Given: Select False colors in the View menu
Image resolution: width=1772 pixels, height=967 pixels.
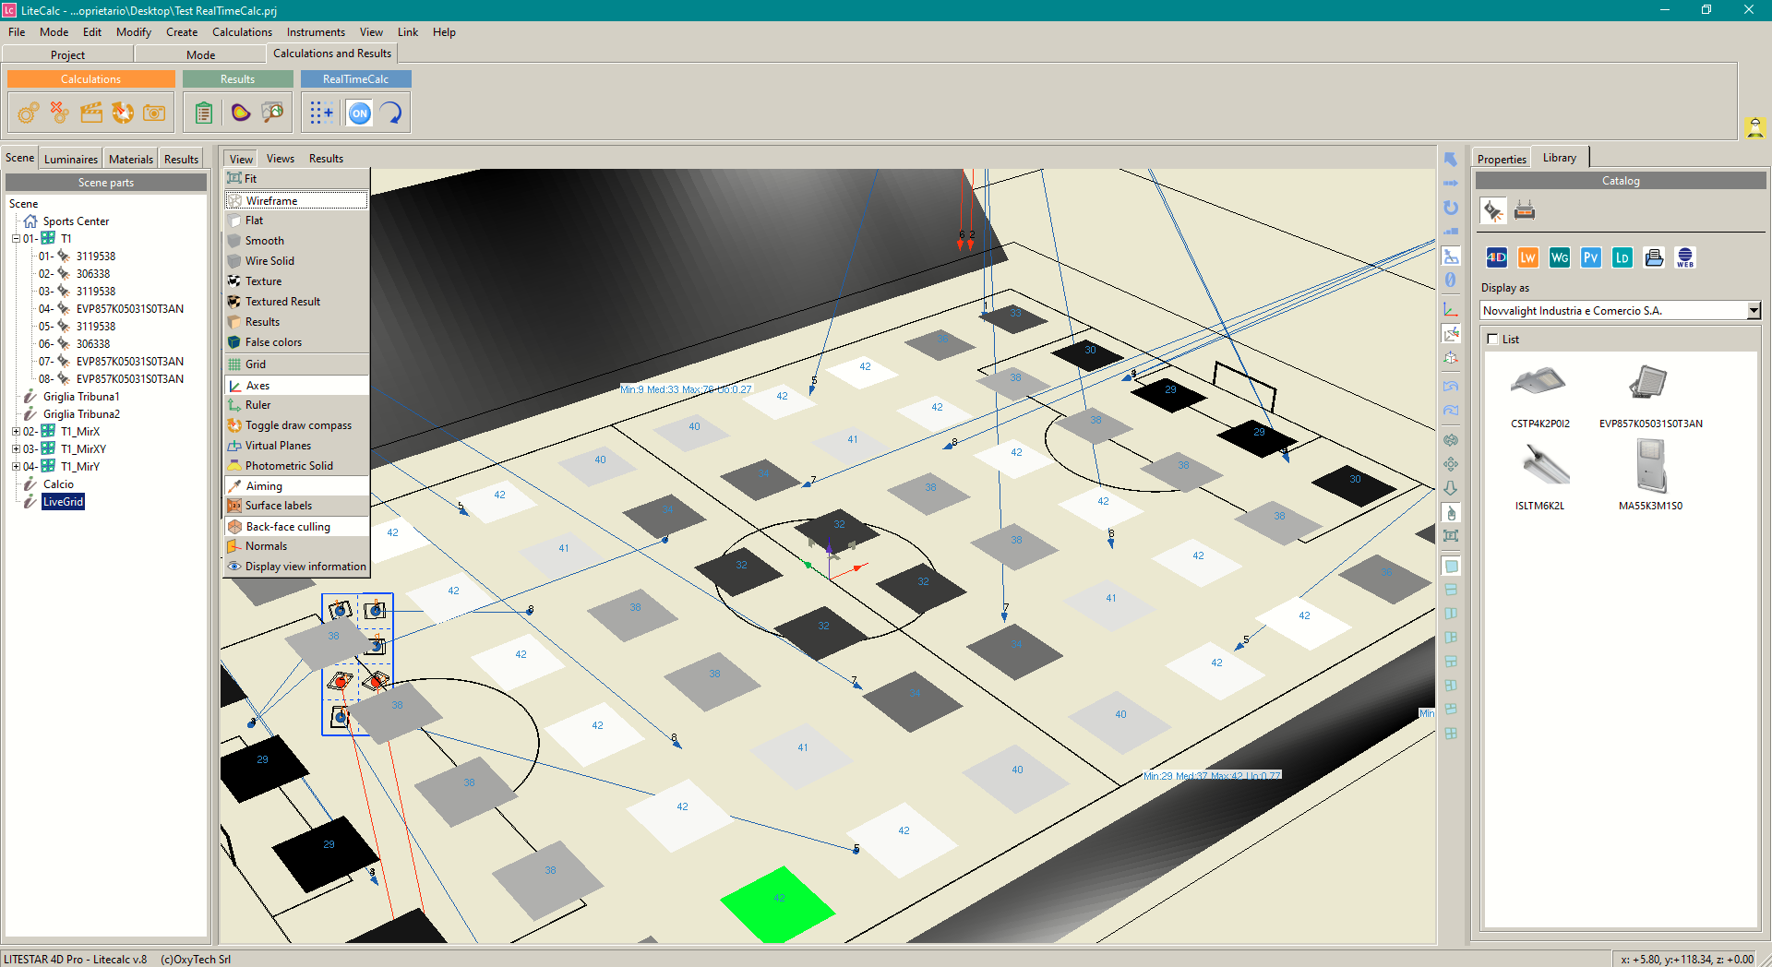Looking at the screenshot, I should [x=273, y=342].
